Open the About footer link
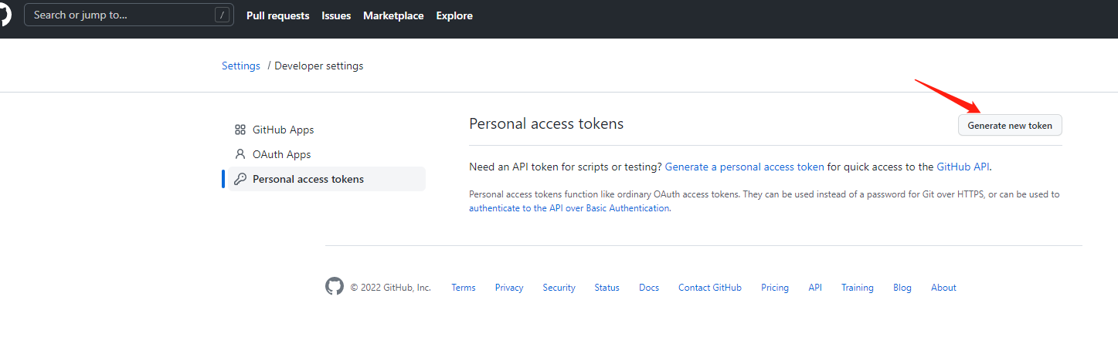 pos(943,288)
